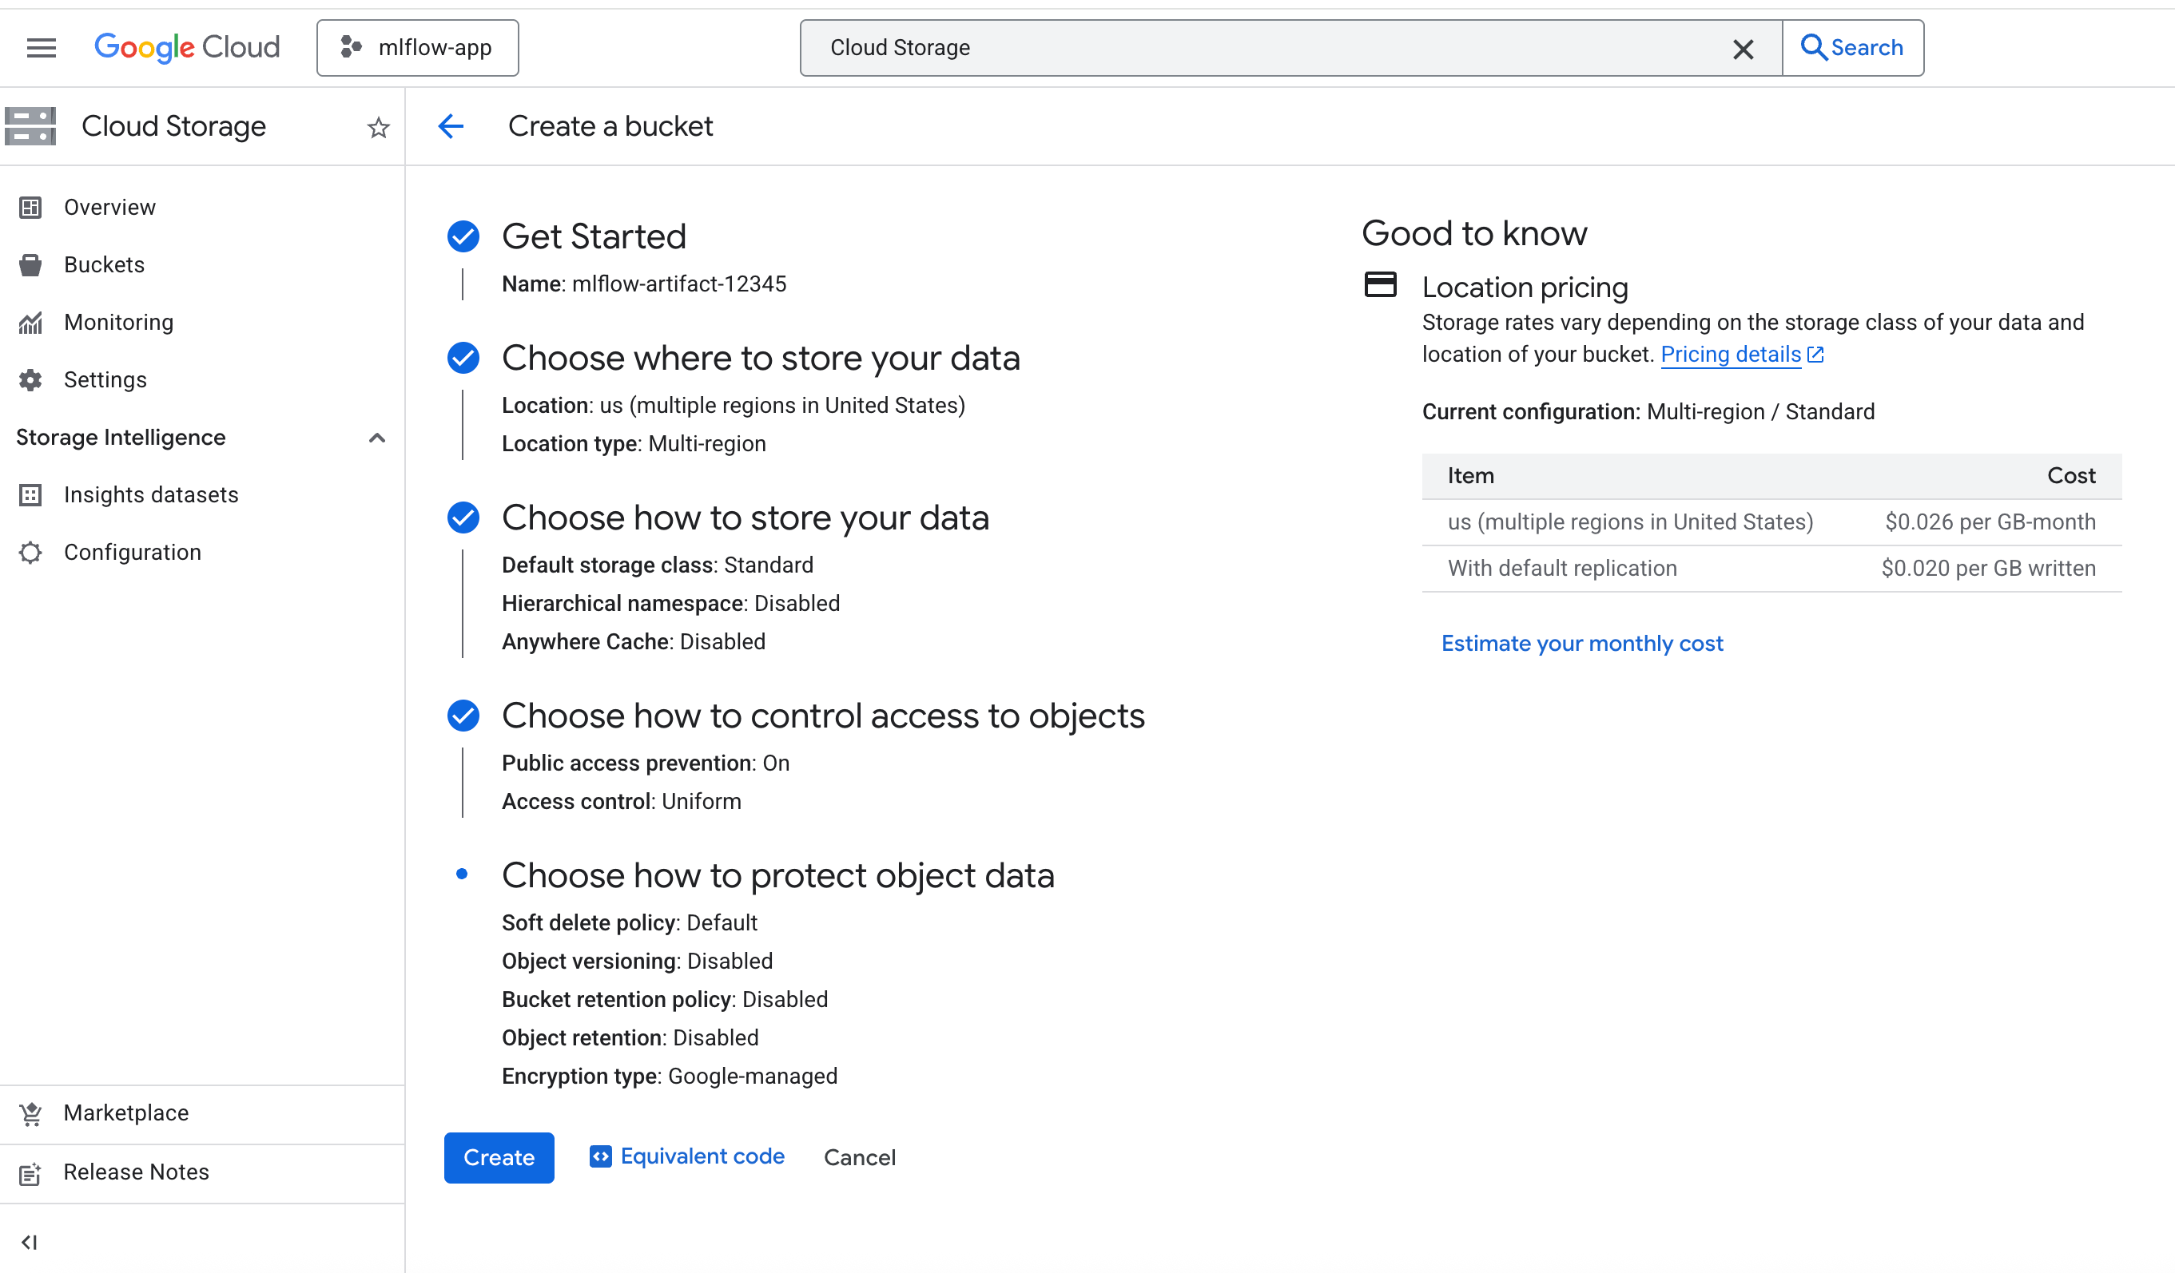
Task: Open the Monitoring page in the sidebar
Action: [x=118, y=323]
